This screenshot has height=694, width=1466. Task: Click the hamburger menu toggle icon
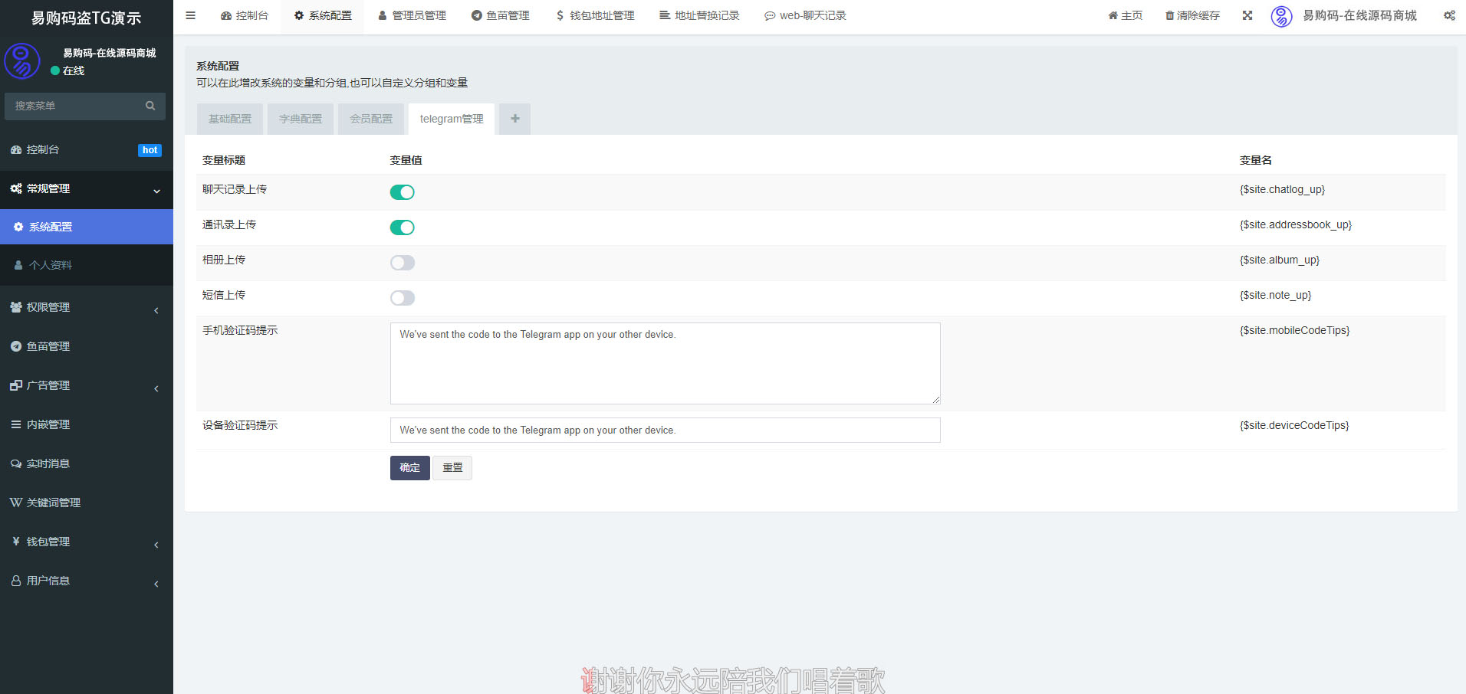pos(190,15)
